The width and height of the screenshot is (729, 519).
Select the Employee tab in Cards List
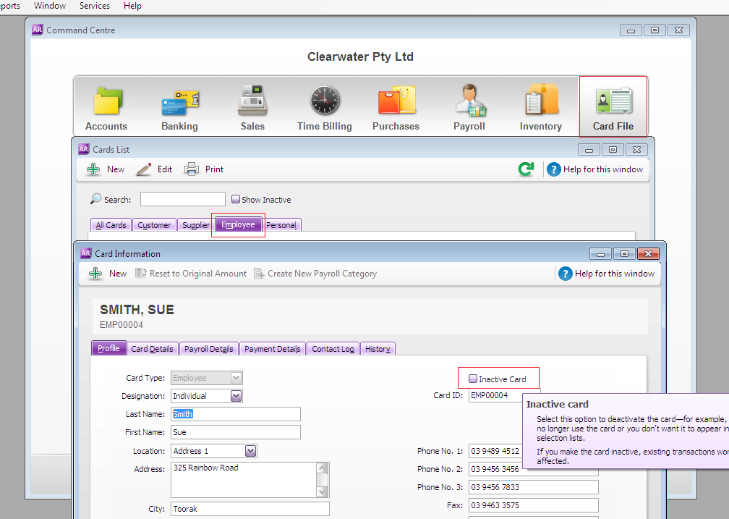point(238,224)
